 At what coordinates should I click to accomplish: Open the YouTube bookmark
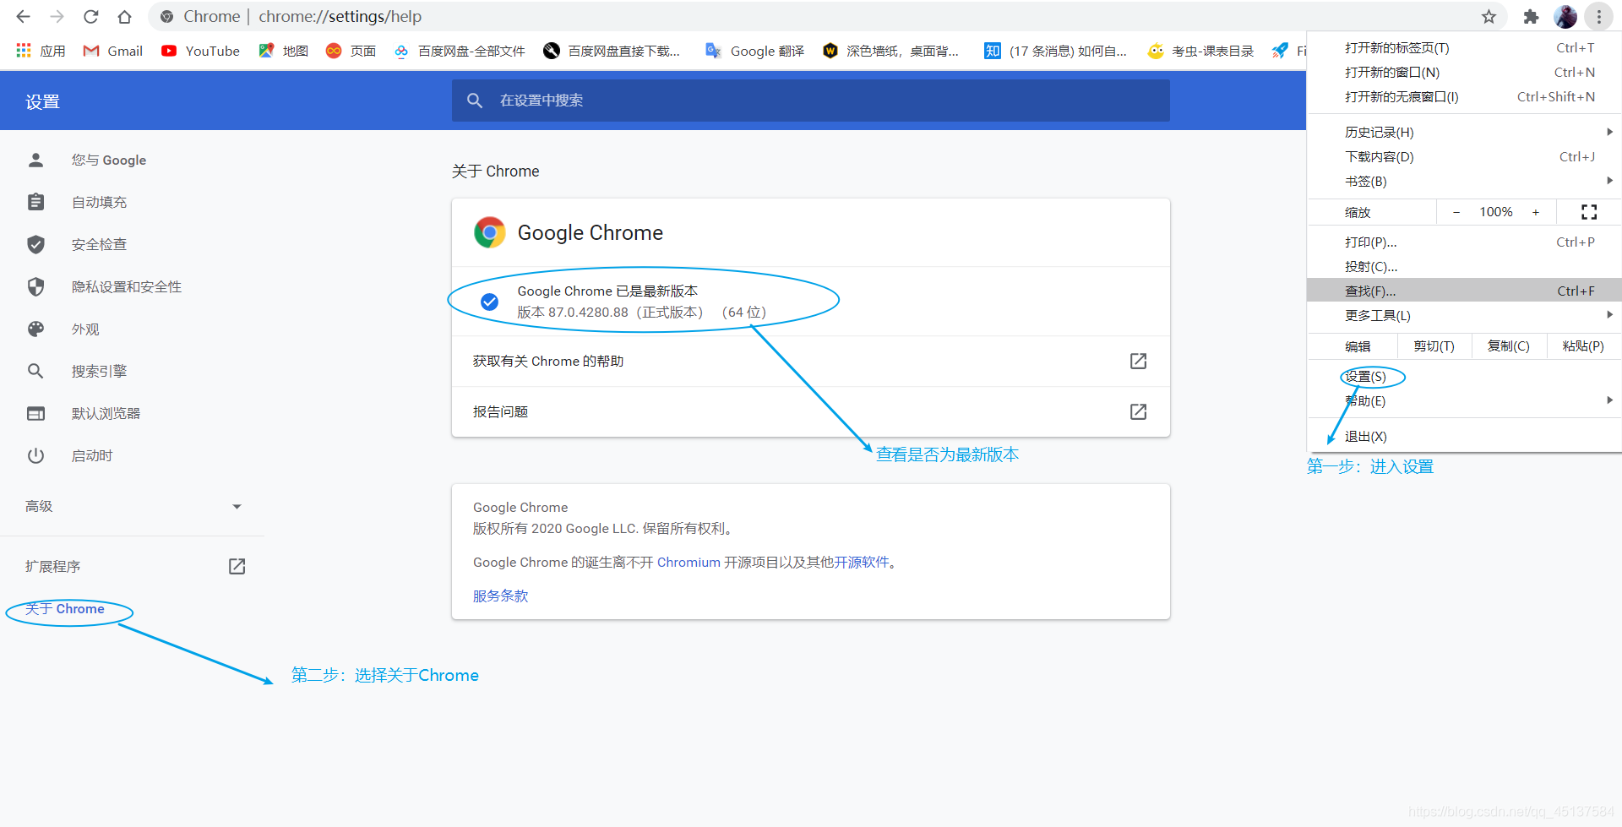[201, 51]
